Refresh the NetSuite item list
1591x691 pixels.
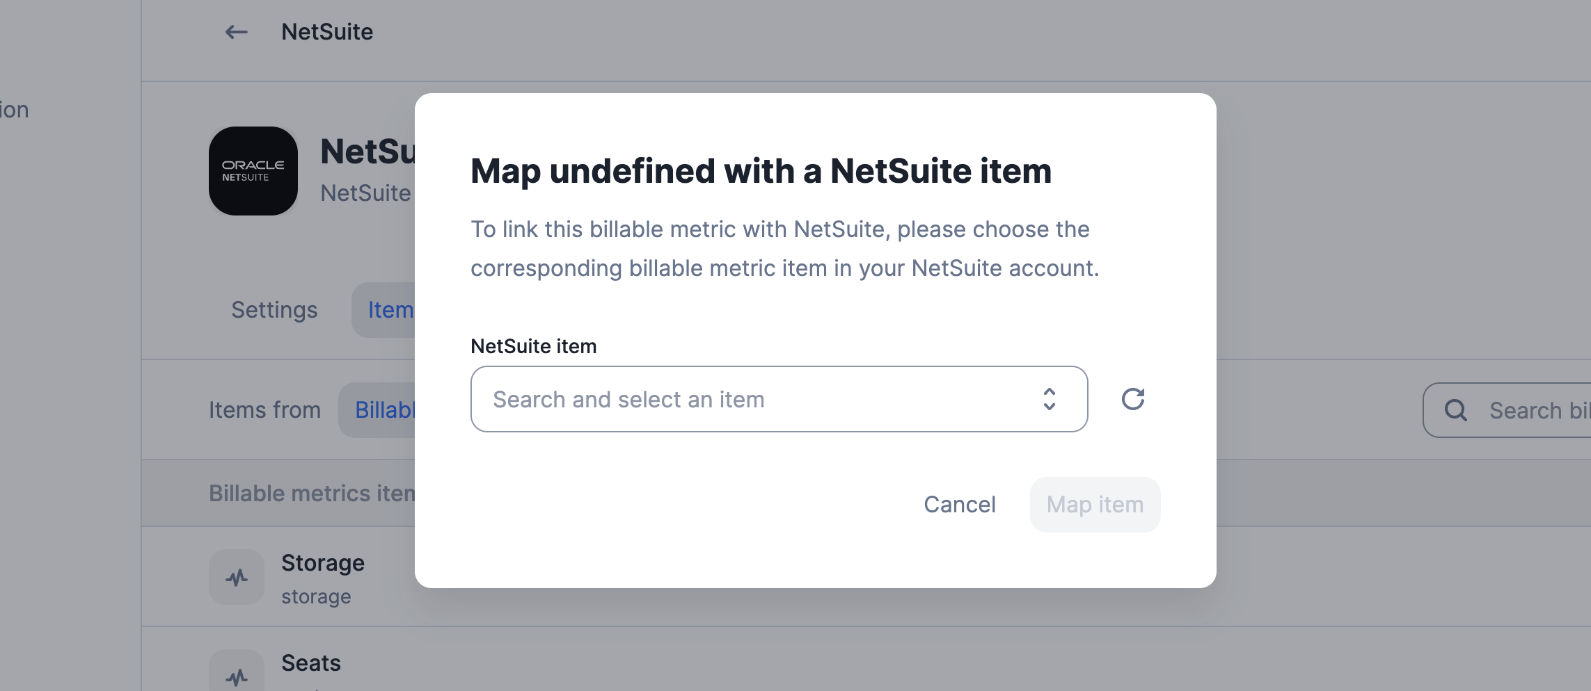coord(1133,399)
